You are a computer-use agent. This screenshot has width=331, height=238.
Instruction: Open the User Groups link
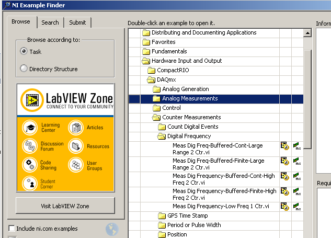(94, 166)
